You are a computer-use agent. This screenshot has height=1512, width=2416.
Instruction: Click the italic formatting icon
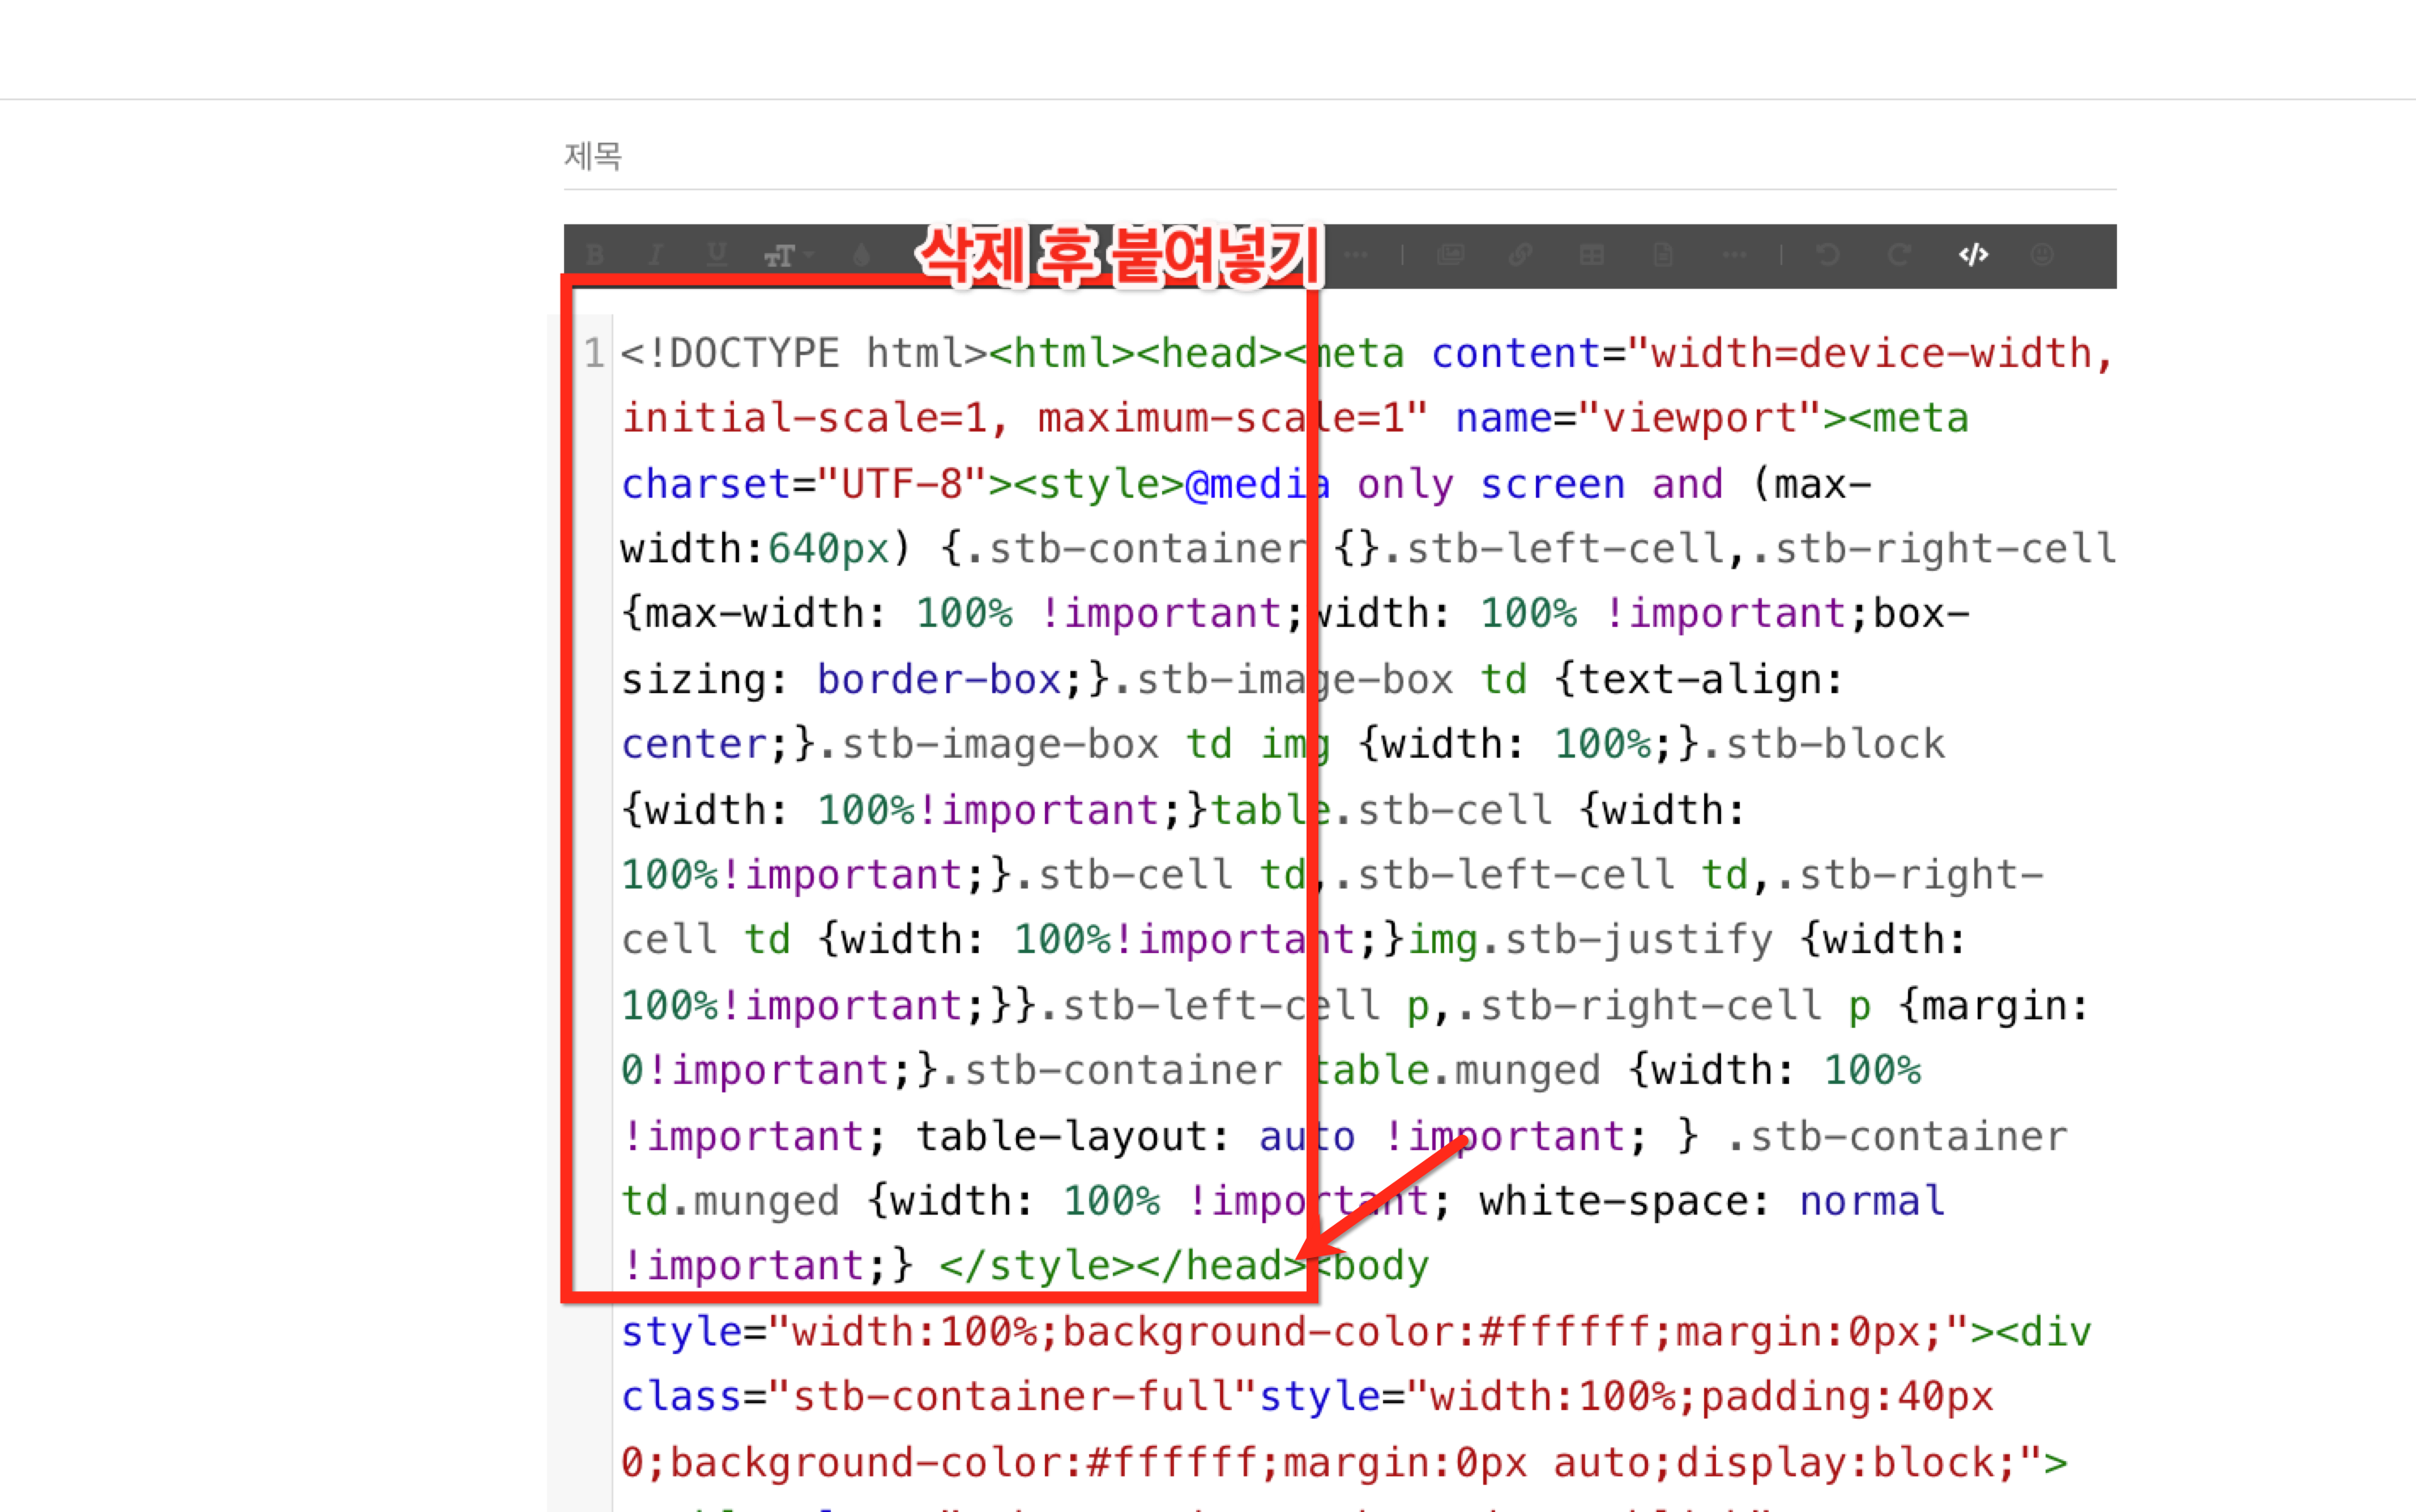[655, 255]
